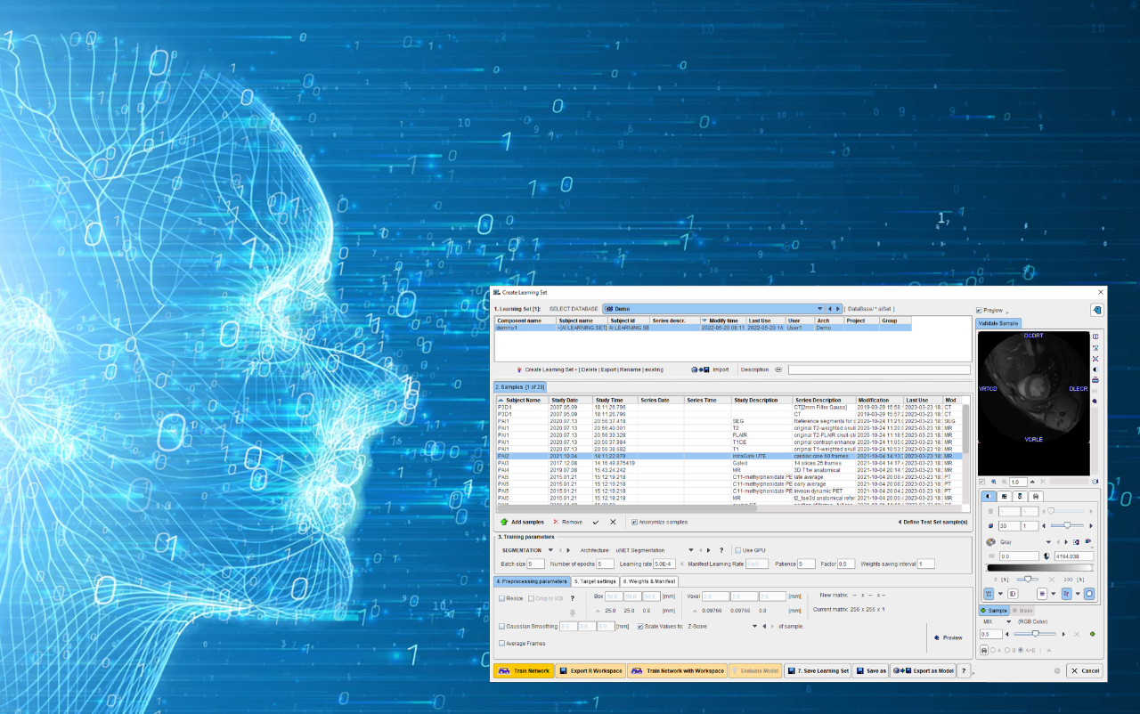Click the green Add samples arrow icon
The image size is (1140, 714).
click(504, 522)
